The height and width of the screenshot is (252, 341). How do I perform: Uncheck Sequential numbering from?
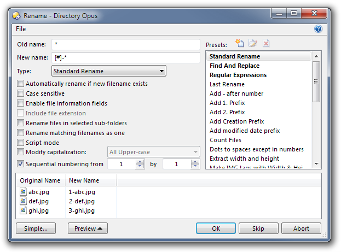click(x=20, y=164)
